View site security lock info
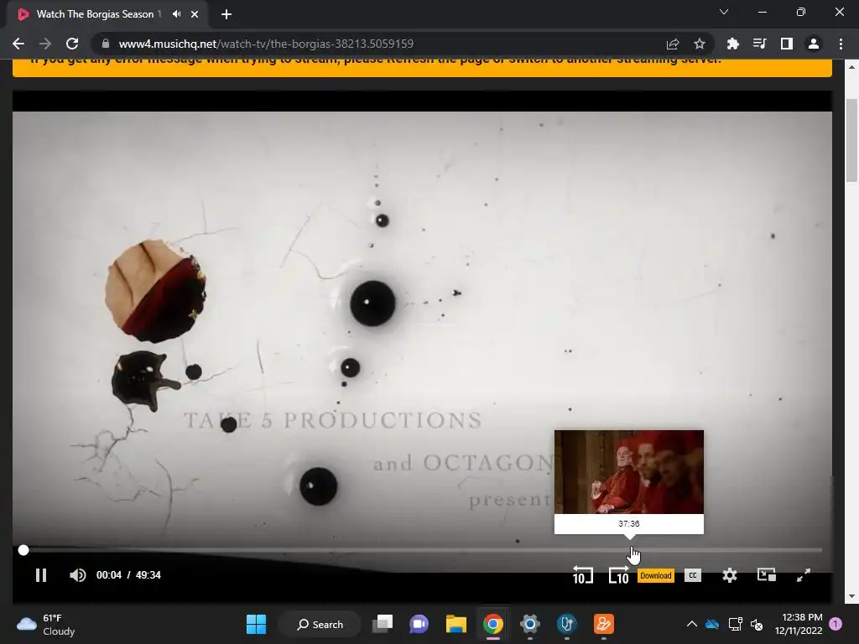The height and width of the screenshot is (644, 859). (106, 44)
